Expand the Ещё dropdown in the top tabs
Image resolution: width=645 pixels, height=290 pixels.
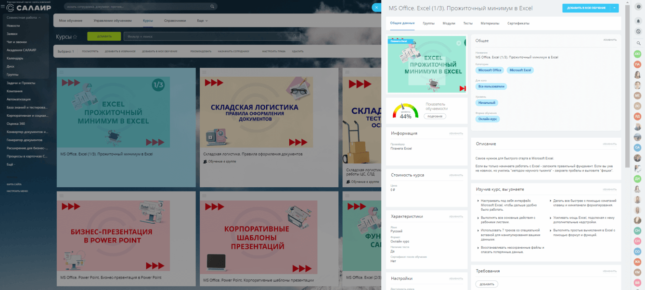pyautogui.click(x=202, y=21)
